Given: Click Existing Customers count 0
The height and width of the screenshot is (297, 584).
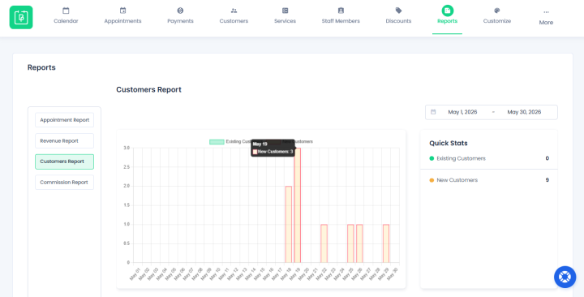Looking at the screenshot, I should point(547,158).
